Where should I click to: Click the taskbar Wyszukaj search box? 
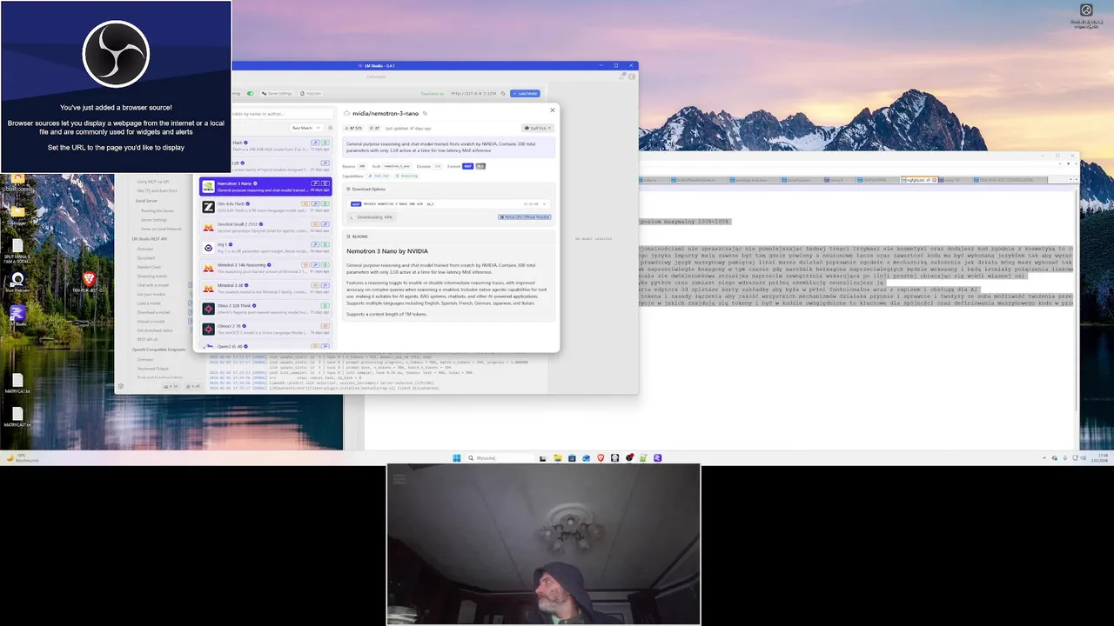[x=501, y=457]
